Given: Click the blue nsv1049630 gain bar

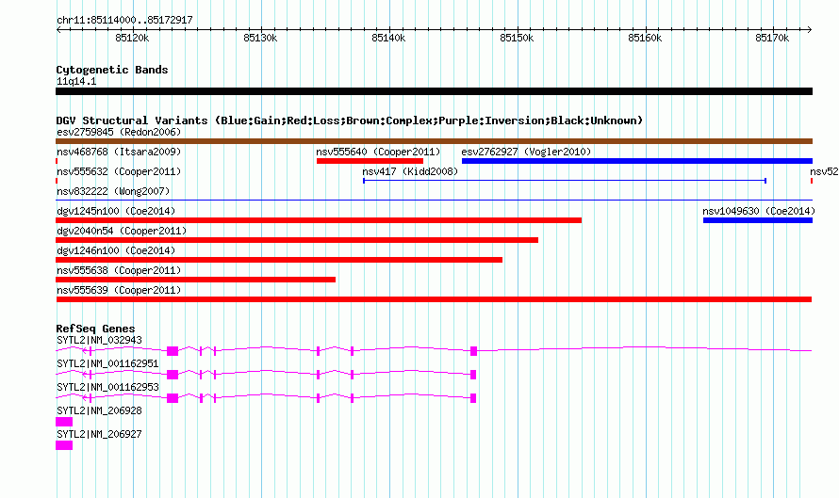Looking at the screenshot, I should (x=758, y=220).
